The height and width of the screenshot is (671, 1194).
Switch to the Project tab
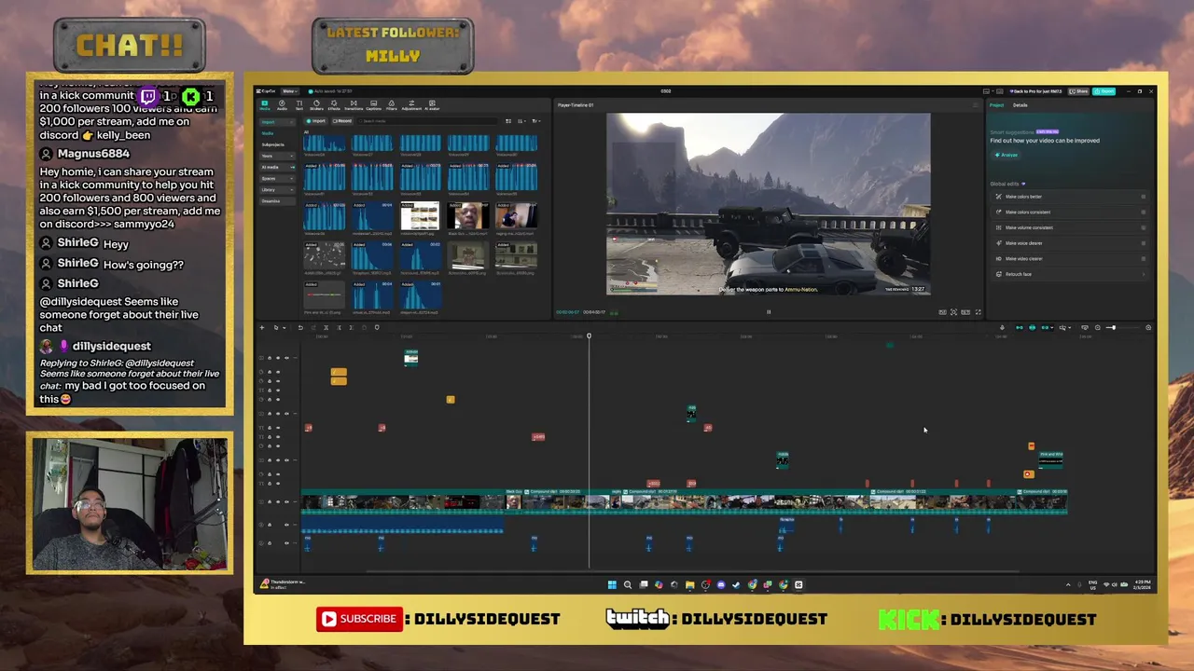[x=996, y=105]
